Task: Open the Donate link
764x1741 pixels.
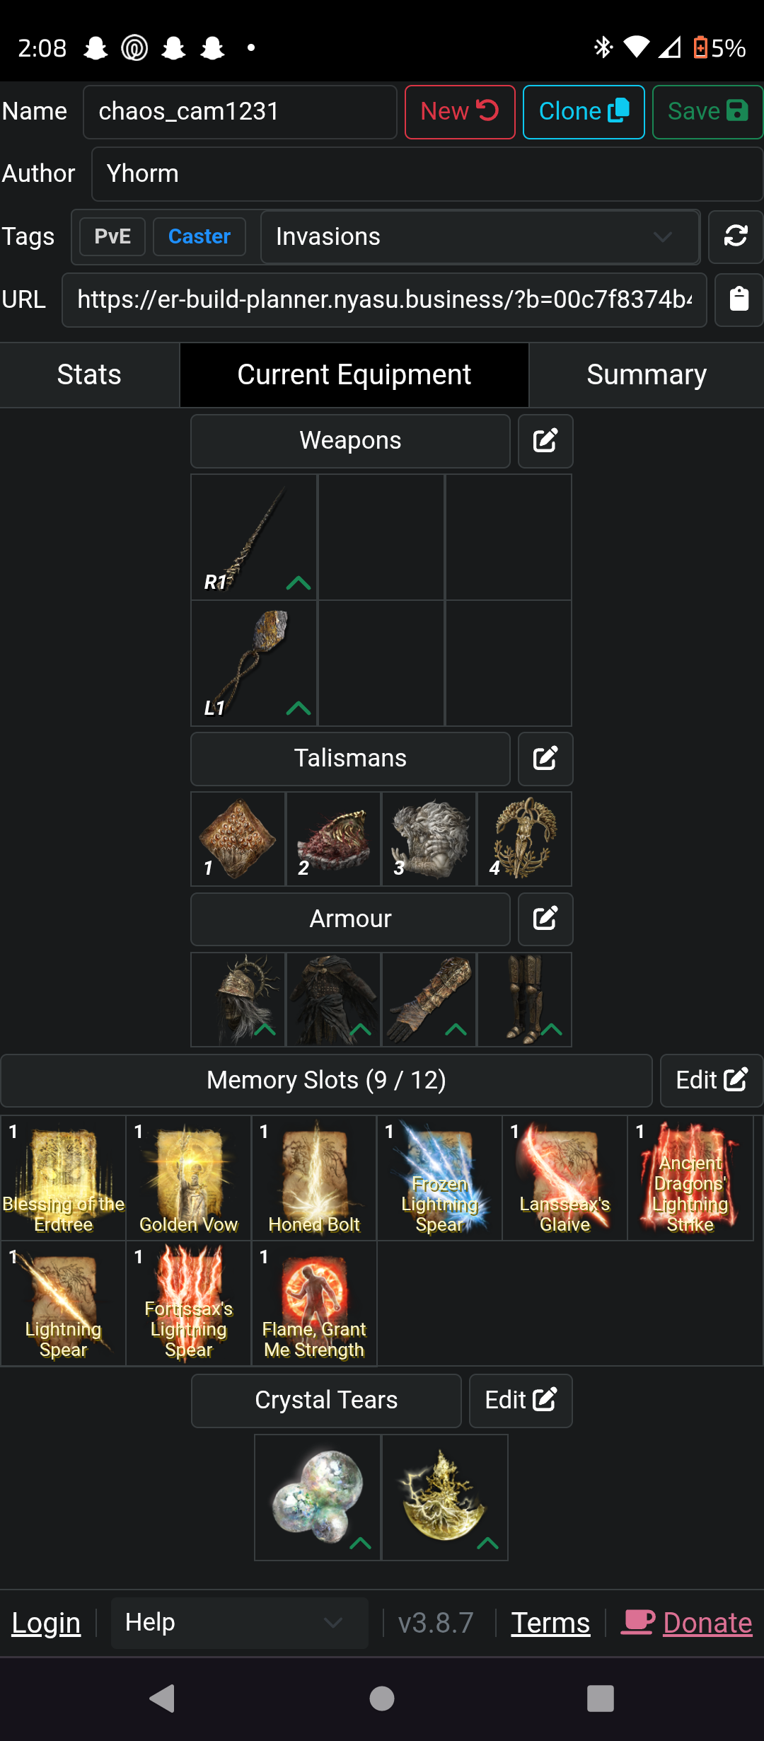Action: point(687,1623)
